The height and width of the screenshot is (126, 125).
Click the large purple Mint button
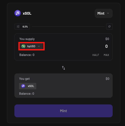(64, 111)
